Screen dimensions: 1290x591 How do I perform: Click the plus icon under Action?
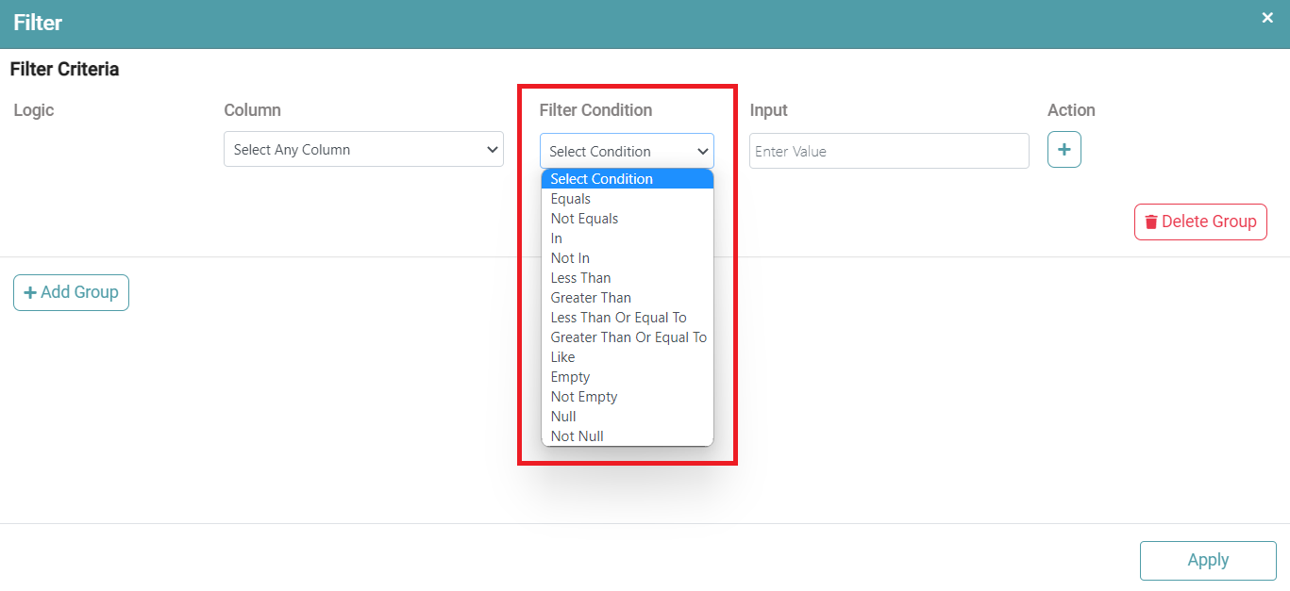click(x=1064, y=150)
